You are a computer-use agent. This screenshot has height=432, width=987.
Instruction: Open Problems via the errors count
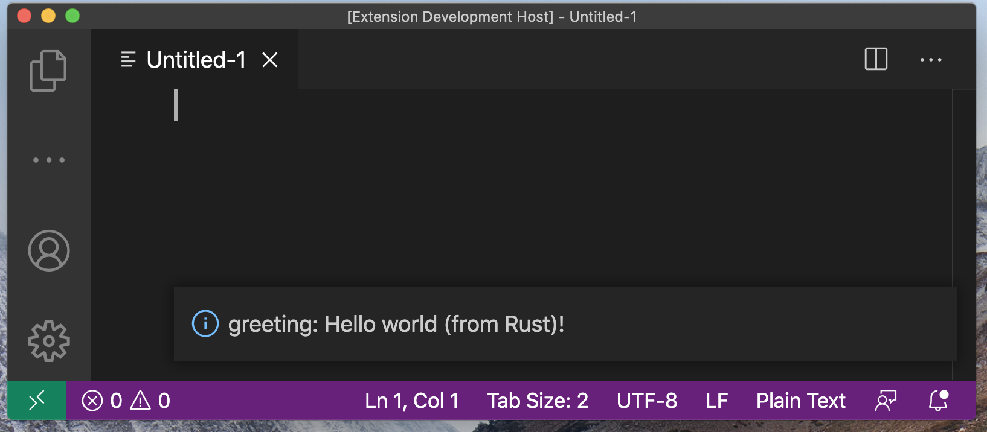[126, 401]
